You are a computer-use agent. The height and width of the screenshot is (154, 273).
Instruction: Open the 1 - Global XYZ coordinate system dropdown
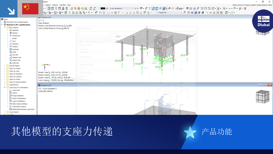click(181, 12)
